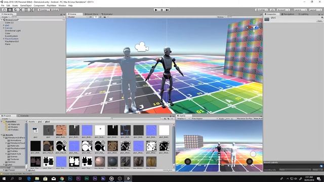The height and width of the screenshot is (182, 324).
Task: Select the Scale tool in toolbar
Action: click(x=21, y=10)
